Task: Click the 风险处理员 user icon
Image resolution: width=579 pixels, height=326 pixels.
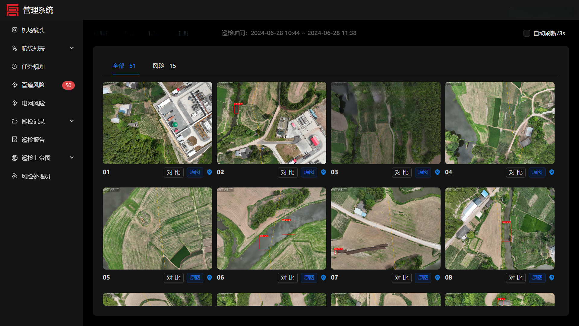Action: click(14, 176)
